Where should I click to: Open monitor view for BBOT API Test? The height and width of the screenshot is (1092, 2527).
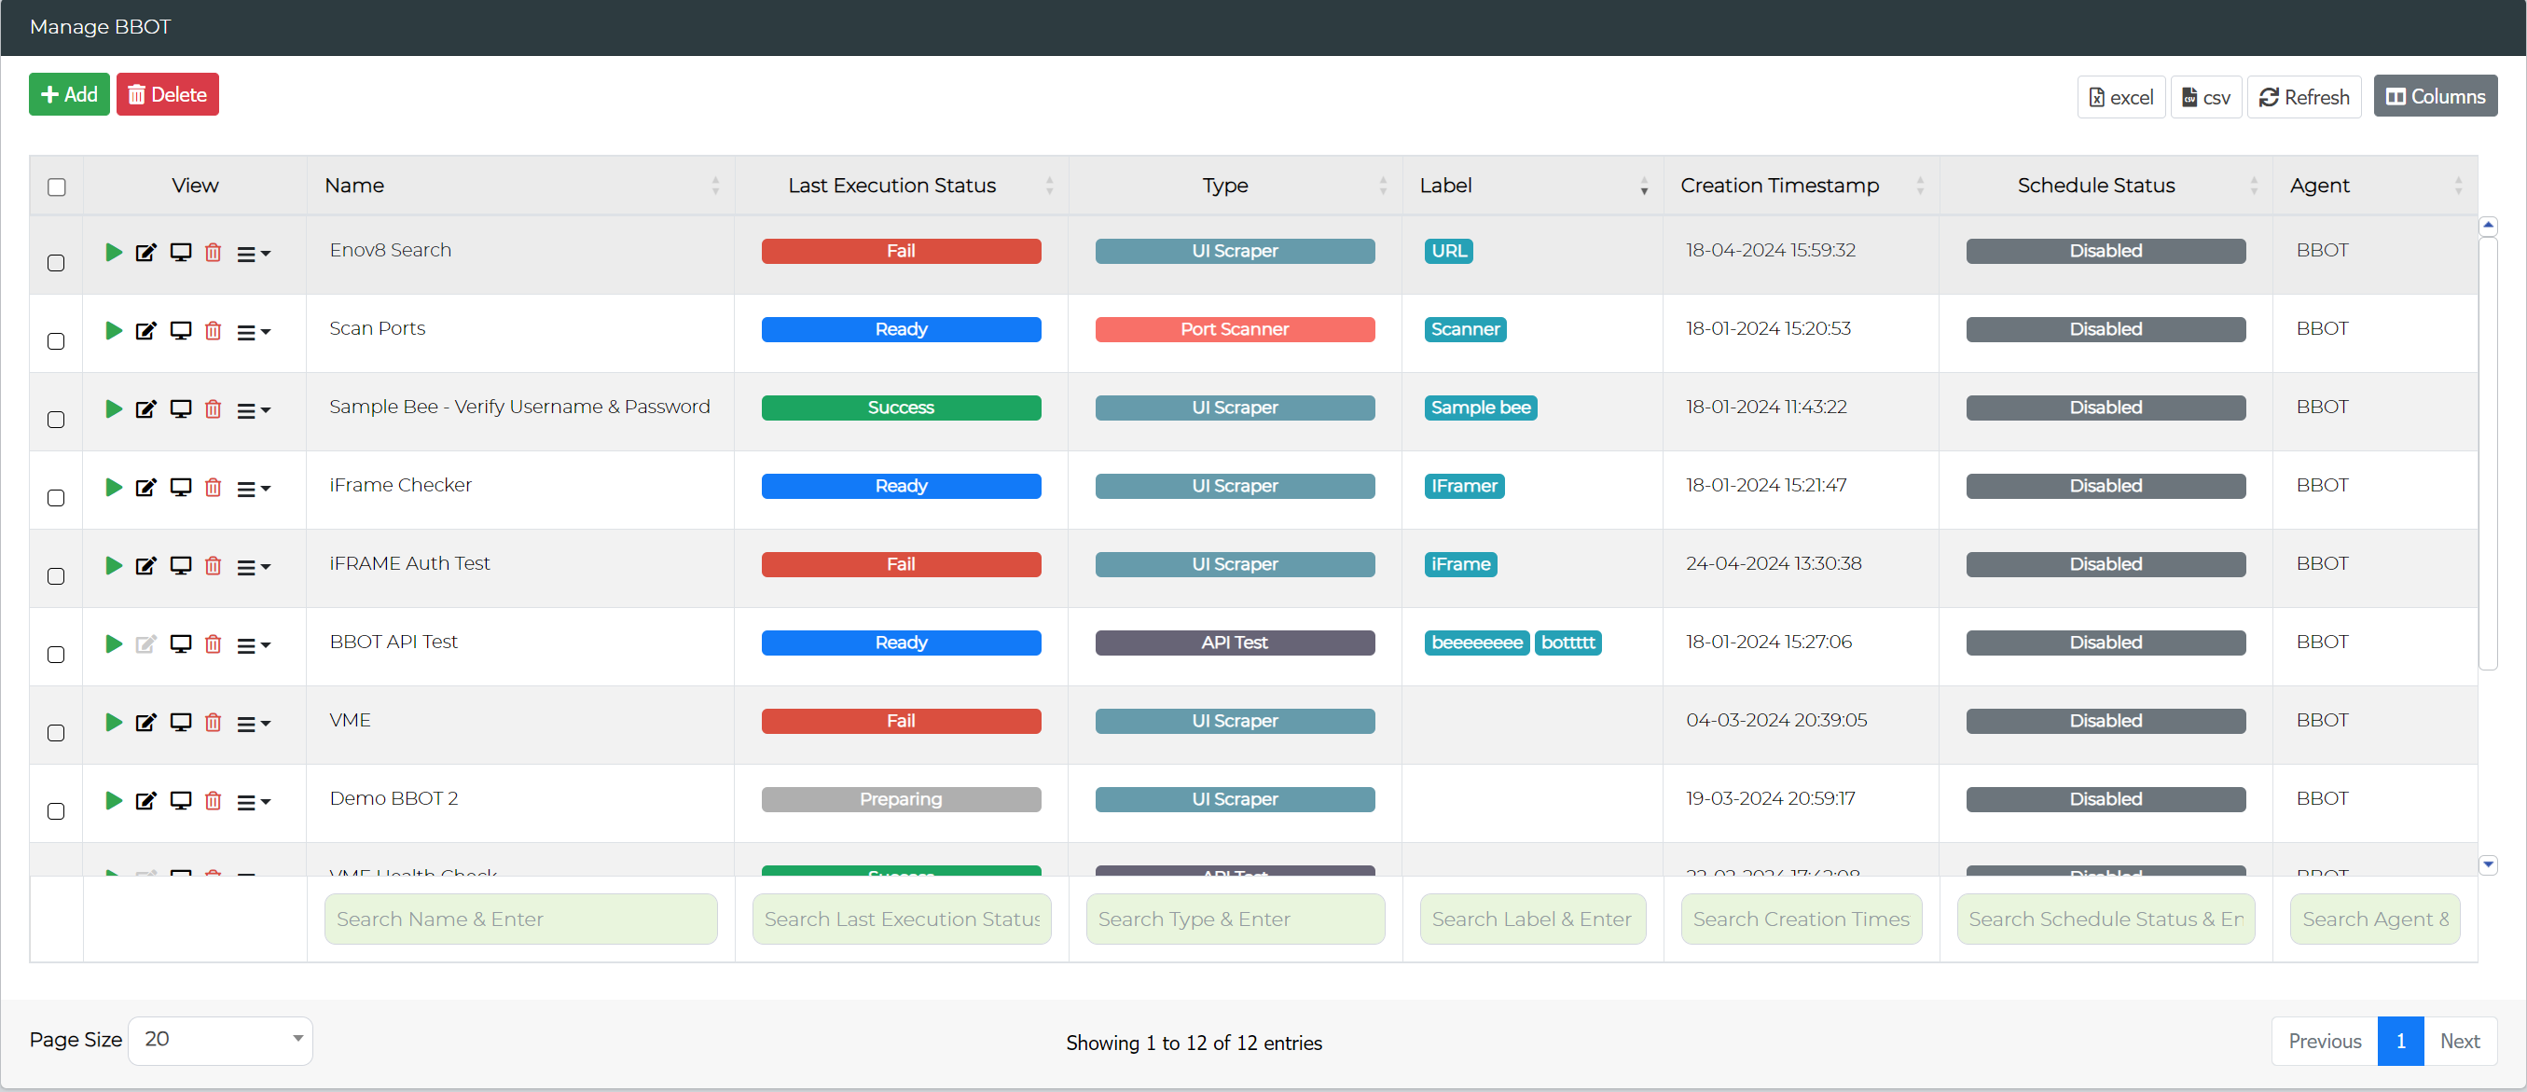coord(181,644)
